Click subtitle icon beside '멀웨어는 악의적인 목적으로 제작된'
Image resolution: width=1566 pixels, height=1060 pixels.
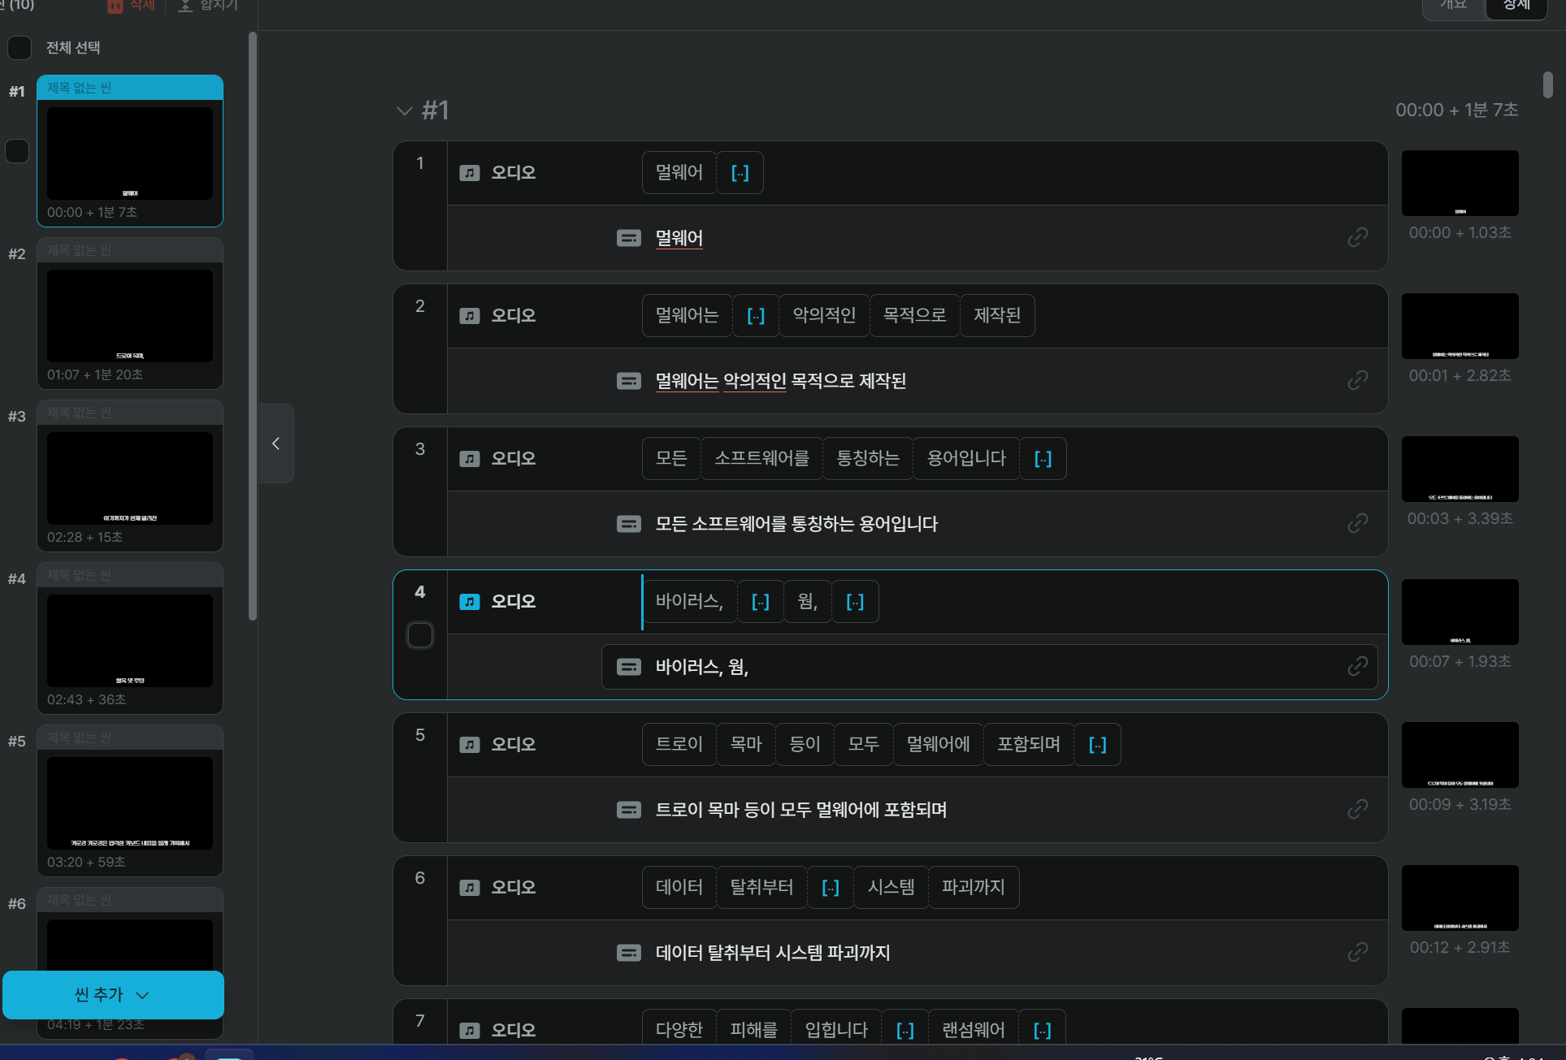[629, 381]
